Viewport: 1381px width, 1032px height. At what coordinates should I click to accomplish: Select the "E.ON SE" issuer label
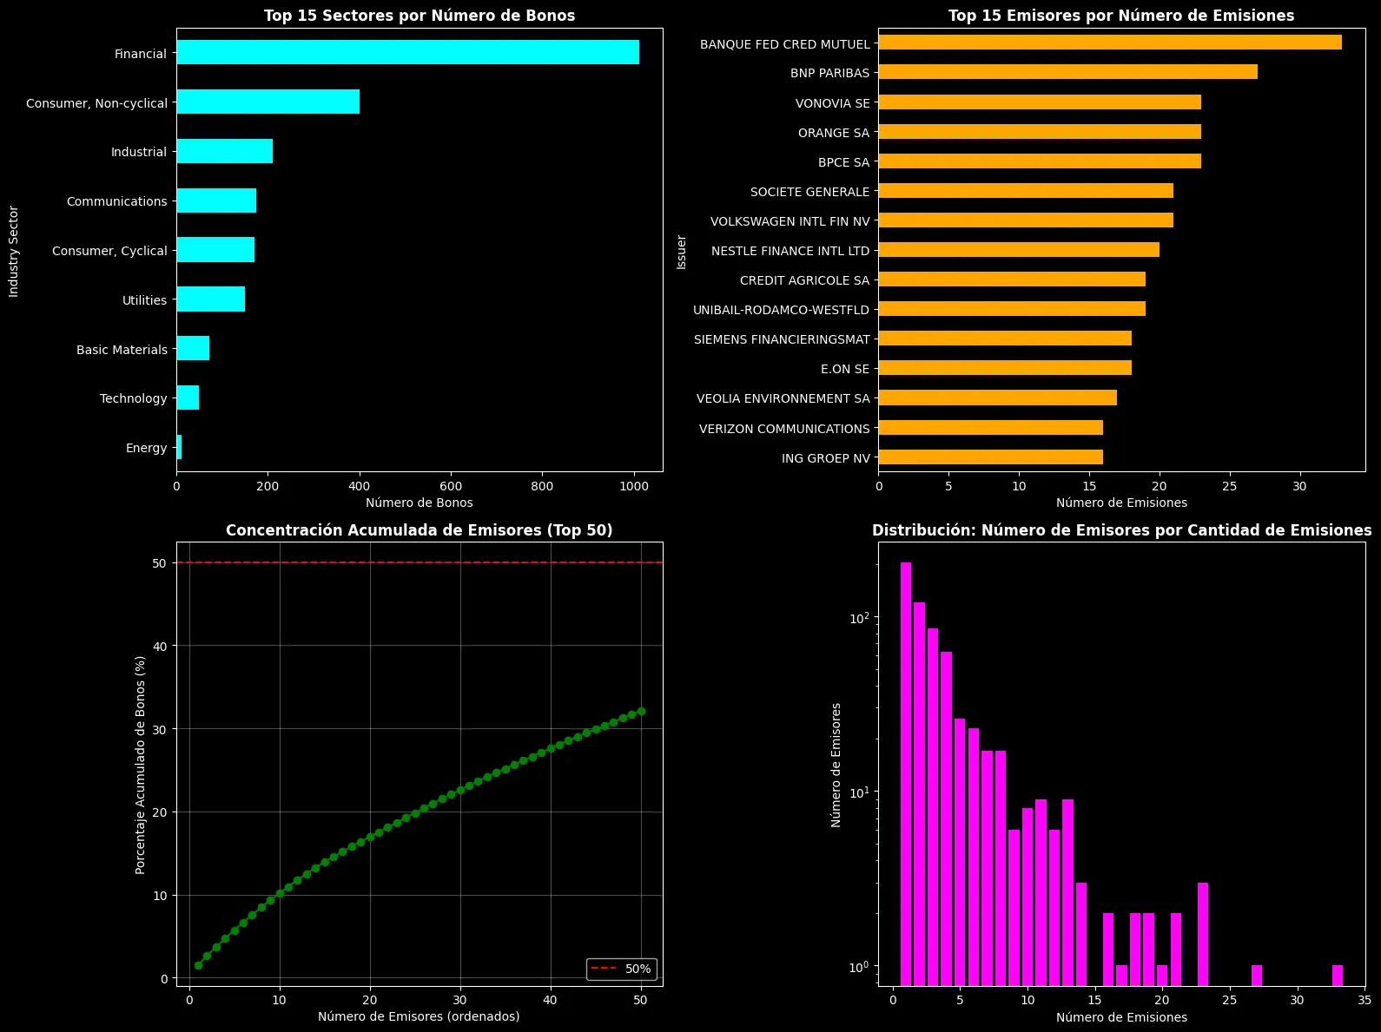(845, 369)
